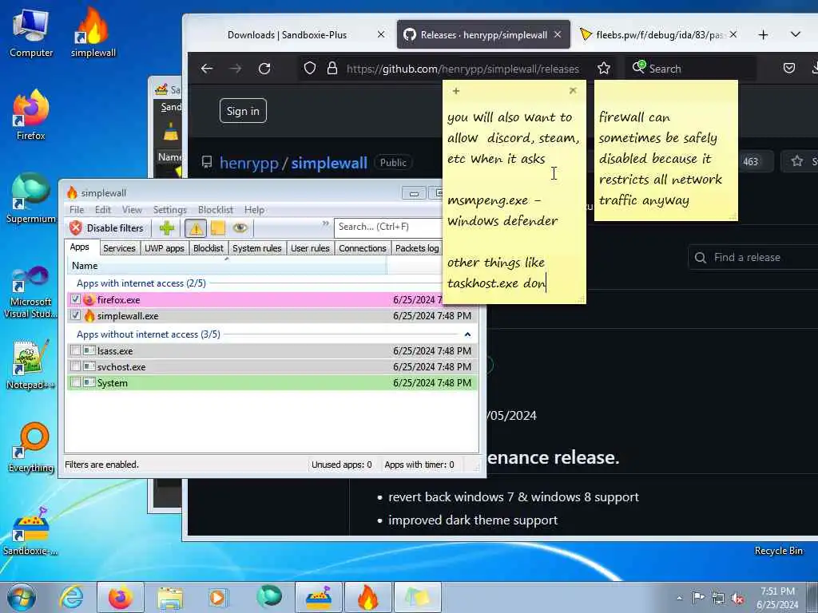This screenshot has height=613, width=818.
Task: Switch to System rules tab
Action: pyautogui.click(x=256, y=248)
